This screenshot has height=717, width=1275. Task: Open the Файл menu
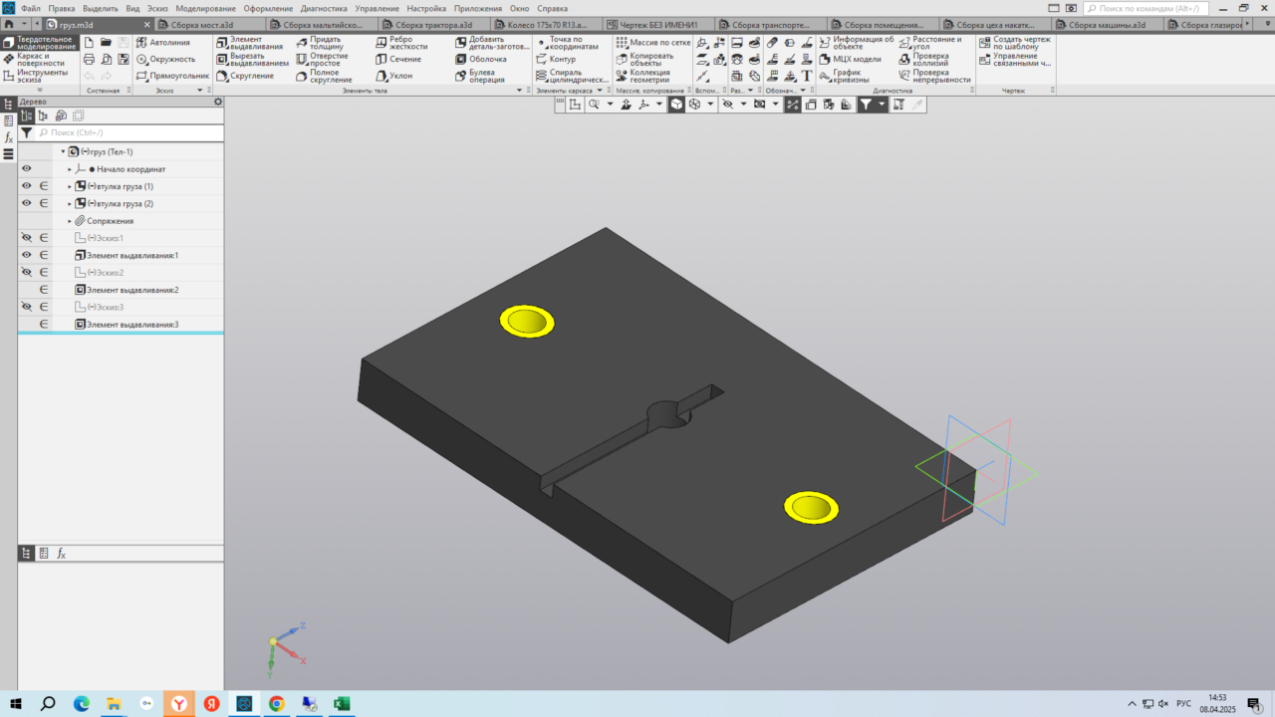pos(30,8)
